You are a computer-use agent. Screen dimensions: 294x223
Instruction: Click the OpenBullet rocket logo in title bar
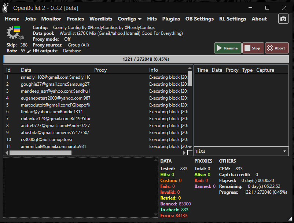click(5, 8)
